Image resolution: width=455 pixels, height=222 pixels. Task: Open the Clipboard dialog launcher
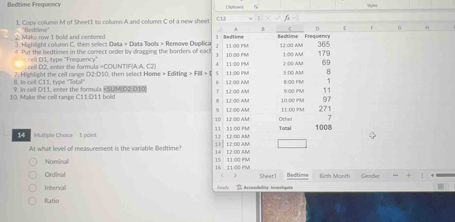256,7
